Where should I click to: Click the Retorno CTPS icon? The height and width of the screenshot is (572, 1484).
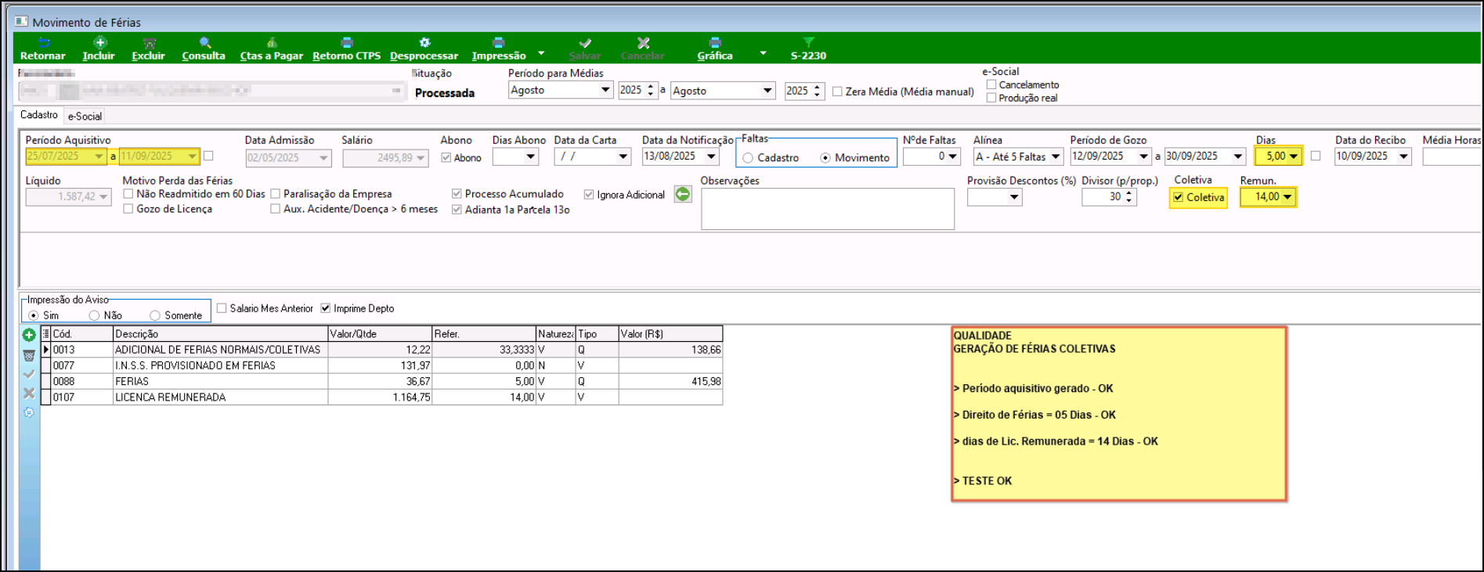(347, 42)
